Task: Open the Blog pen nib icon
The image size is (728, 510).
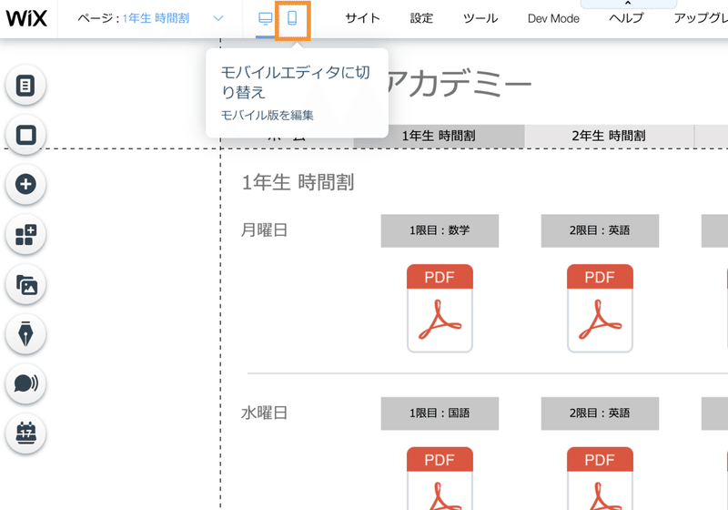Action: (25, 334)
